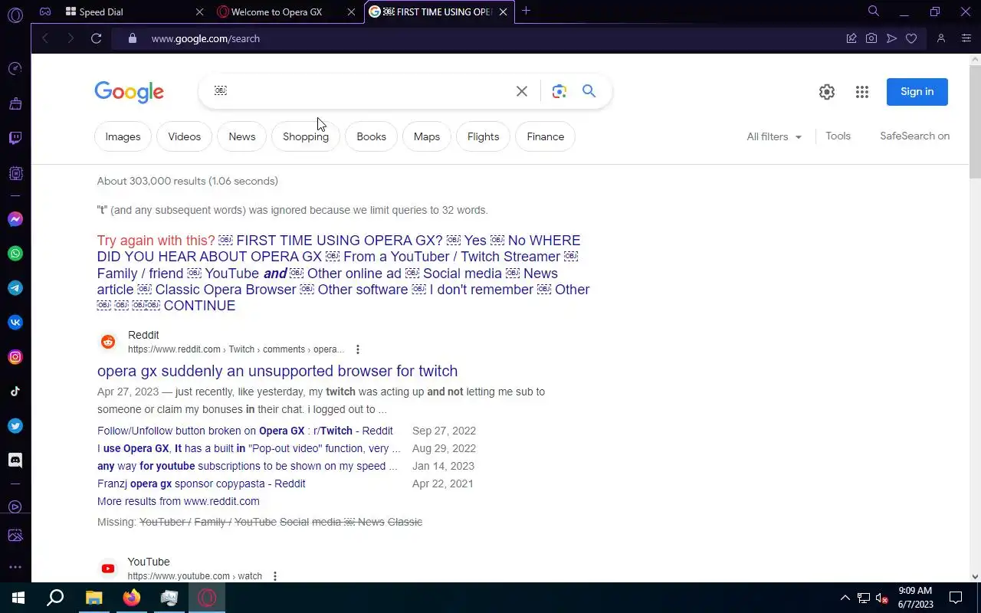Open the Opera account profile icon

tap(941, 38)
